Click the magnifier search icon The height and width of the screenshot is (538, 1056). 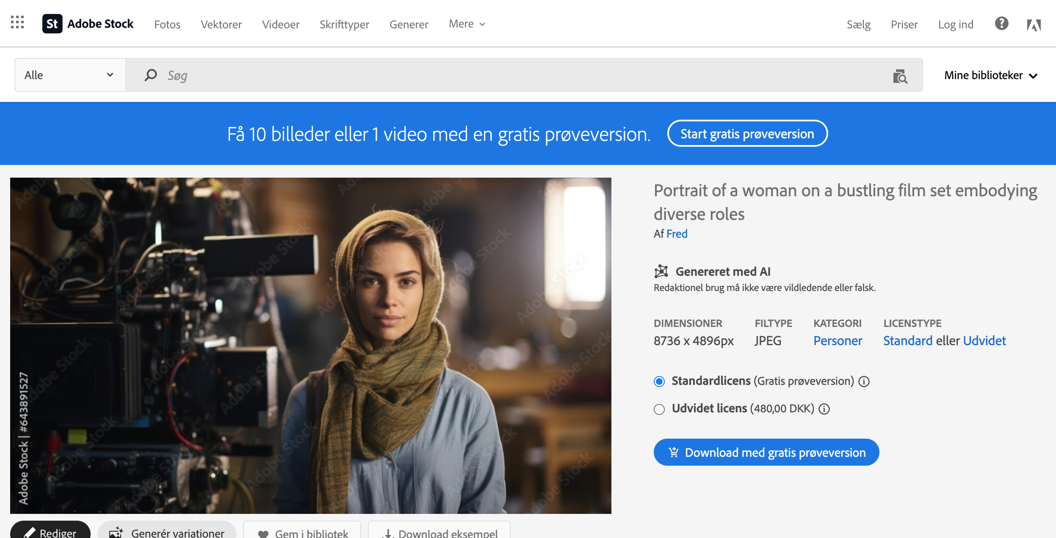click(151, 75)
